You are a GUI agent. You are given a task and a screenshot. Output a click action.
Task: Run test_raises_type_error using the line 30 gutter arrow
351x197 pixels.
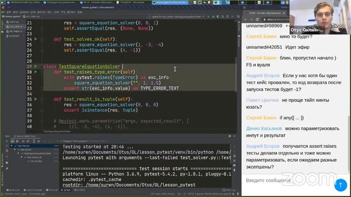[36, 72]
